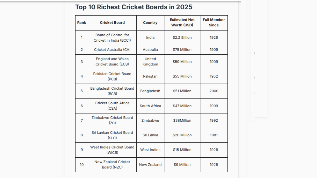Click the 'Zimbabwe Cricket Board (ZC)' cell
Image resolution: width=317 pixels, height=178 pixels.
pos(112,120)
